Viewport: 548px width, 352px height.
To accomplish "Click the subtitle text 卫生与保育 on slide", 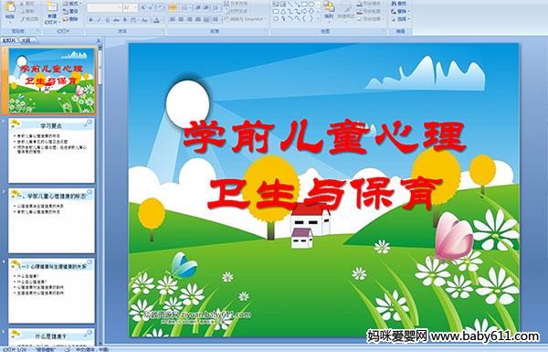I will (x=324, y=194).
